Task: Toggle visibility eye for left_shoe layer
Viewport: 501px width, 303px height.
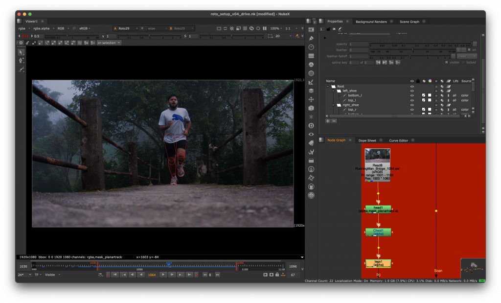Action: click(x=412, y=91)
